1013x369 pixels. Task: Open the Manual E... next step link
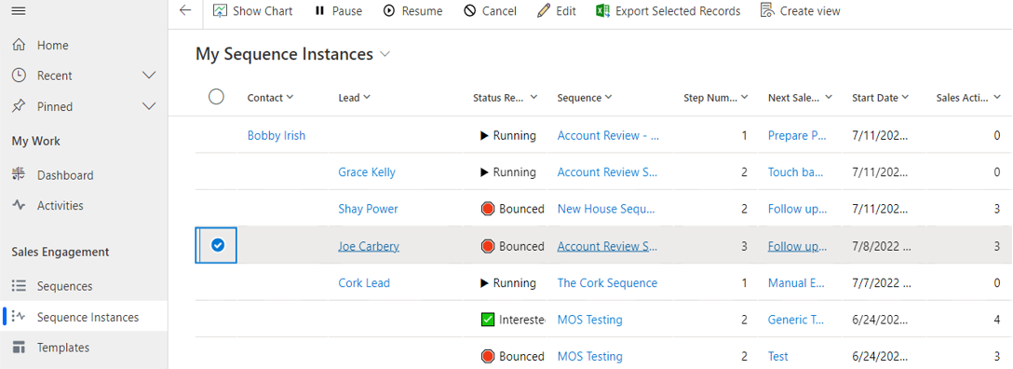click(x=796, y=283)
